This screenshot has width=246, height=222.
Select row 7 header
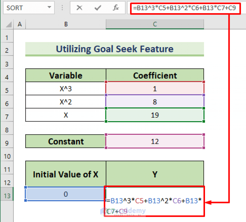[x=7, y=115]
